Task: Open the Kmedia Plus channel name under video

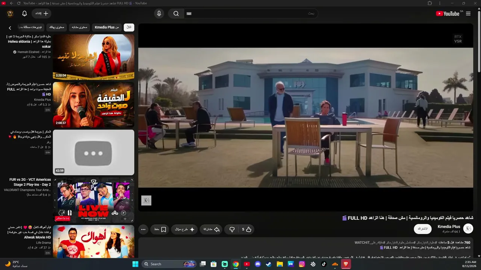Action: point(449,226)
